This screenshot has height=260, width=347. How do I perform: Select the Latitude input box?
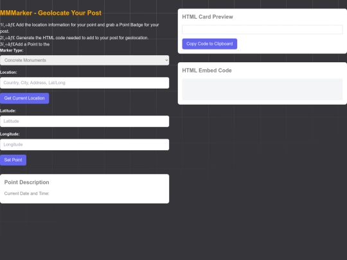click(85, 121)
